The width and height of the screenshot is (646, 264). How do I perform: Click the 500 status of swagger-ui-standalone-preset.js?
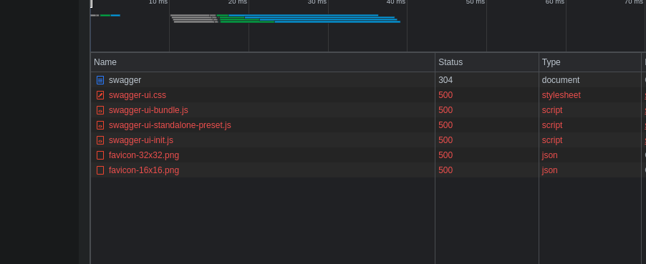click(x=445, y=125)
